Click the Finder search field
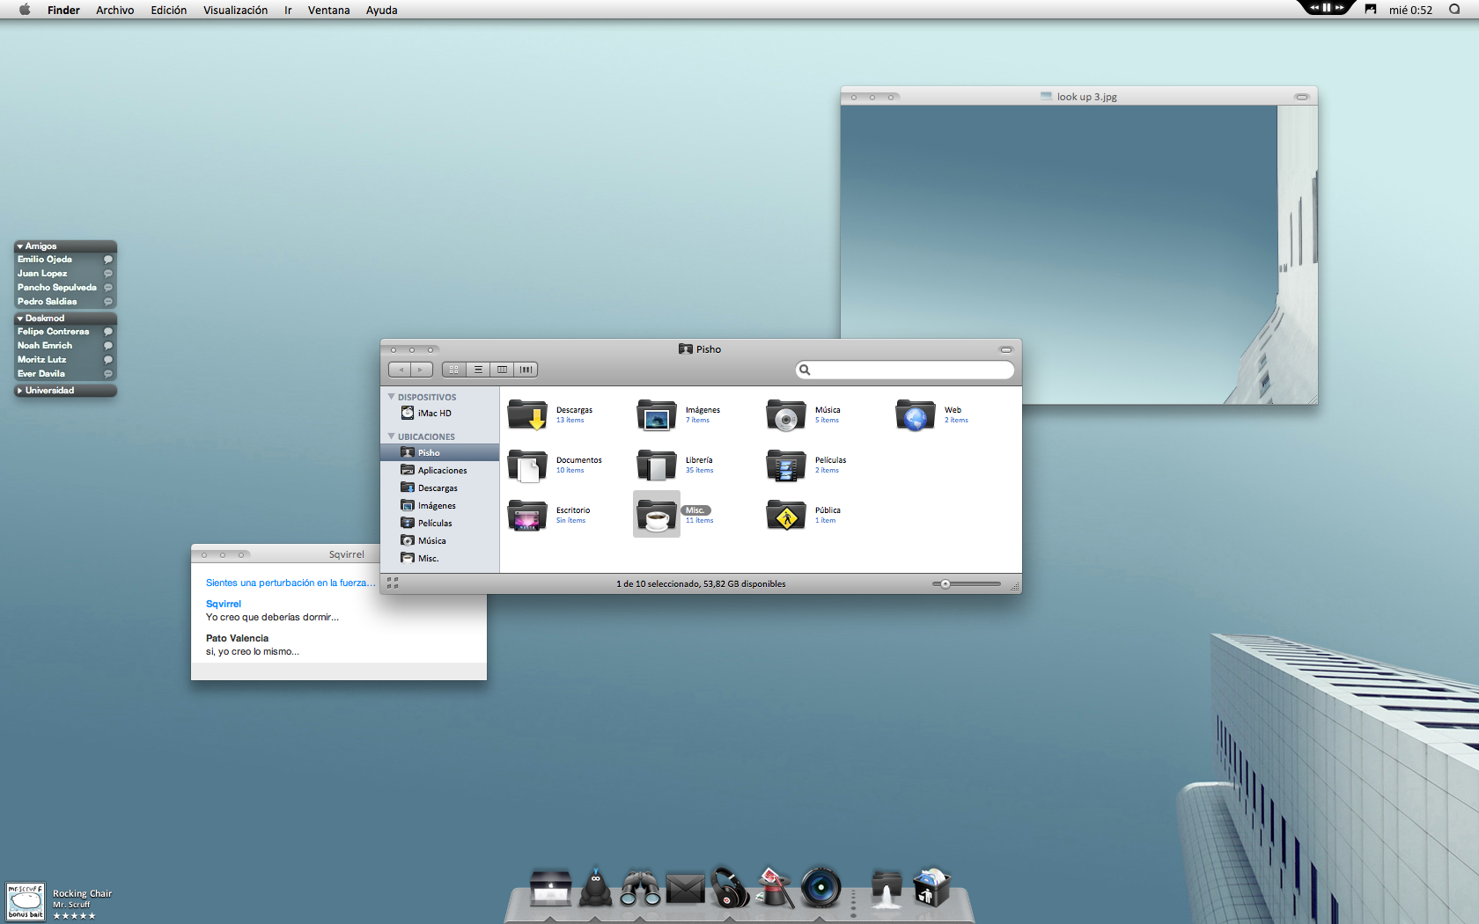 [x=905, y=370]
